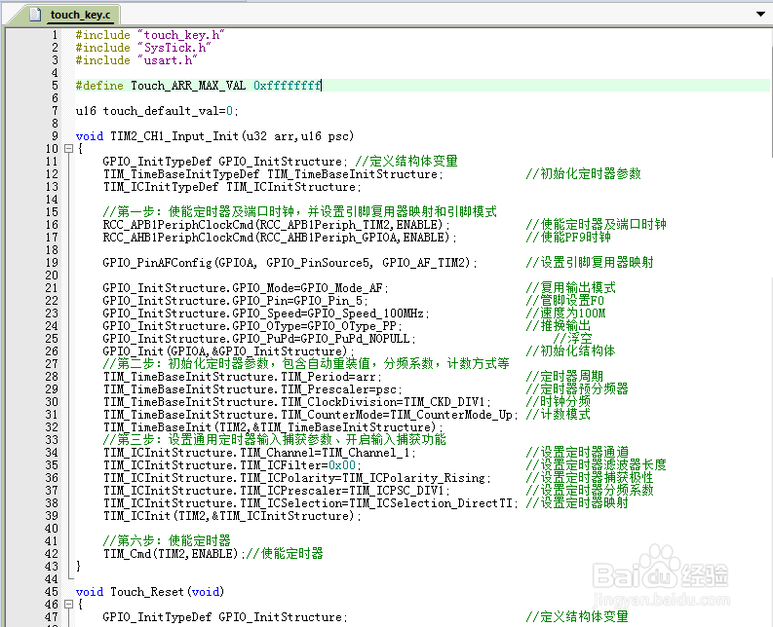Click the 定时器周期 comment
This screenshot has height=627, width=773.
564,377
